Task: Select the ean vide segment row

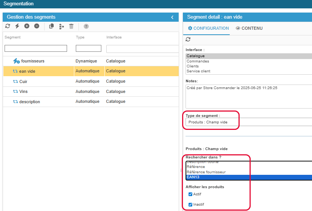Action: 91,71
